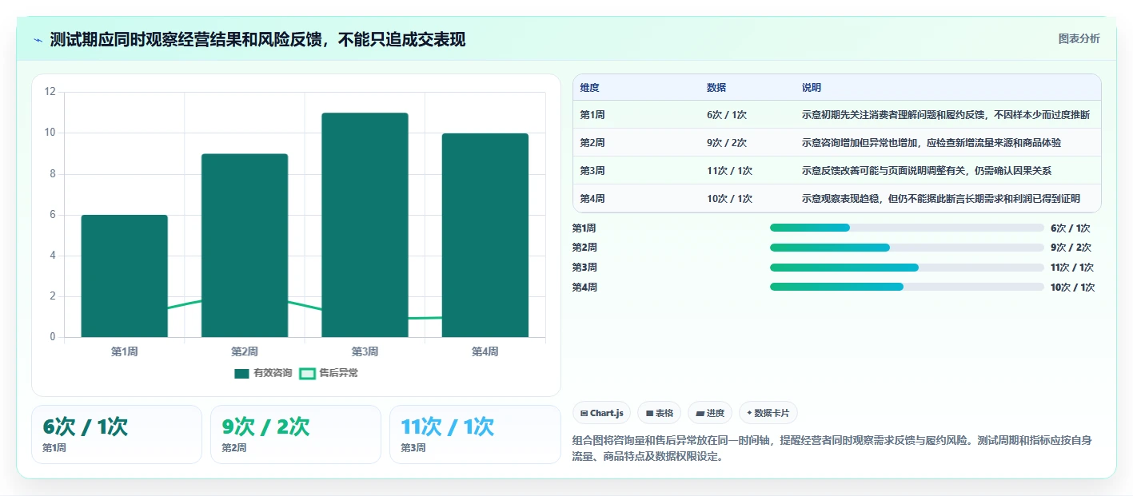
Task: Click the 售后异常 light green legend swatch
Action: [x=307, y=373]
